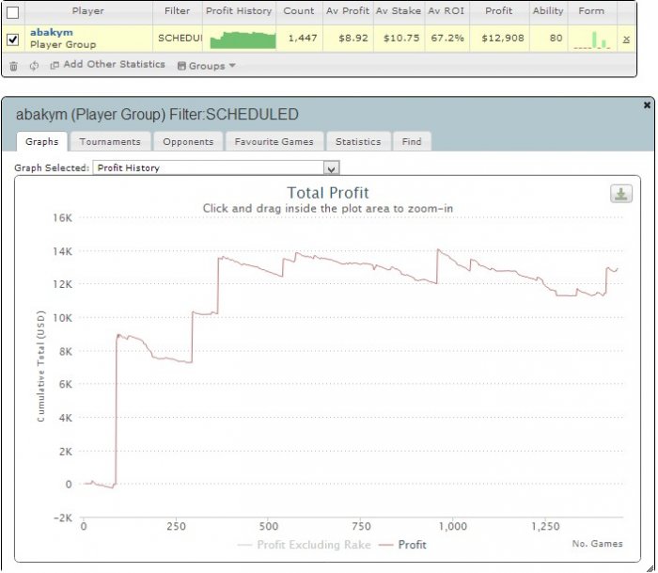Image resolution: width=658 pixels, height=573 pixels.
Task: Click the chart download icon
Action: (x=621, y=194)
